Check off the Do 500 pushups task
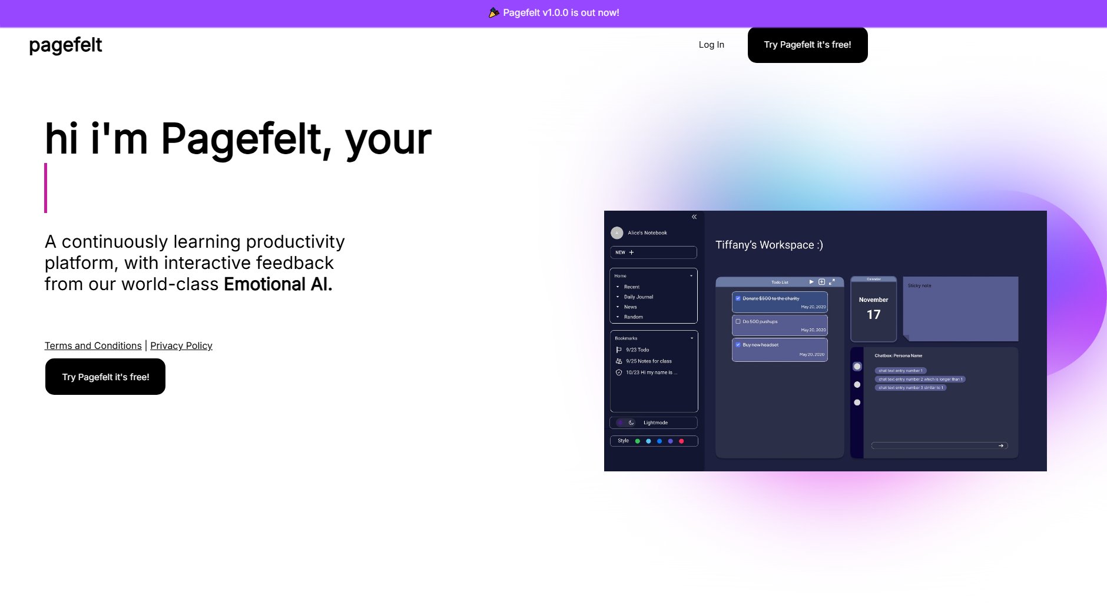Image resolution: width=1107 pixels, height=612 pixels. (738, 321)
